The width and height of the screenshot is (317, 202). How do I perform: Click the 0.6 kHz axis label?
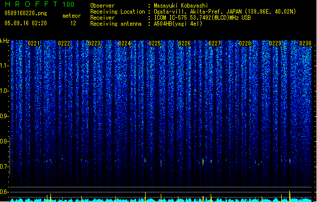point(5,192)
